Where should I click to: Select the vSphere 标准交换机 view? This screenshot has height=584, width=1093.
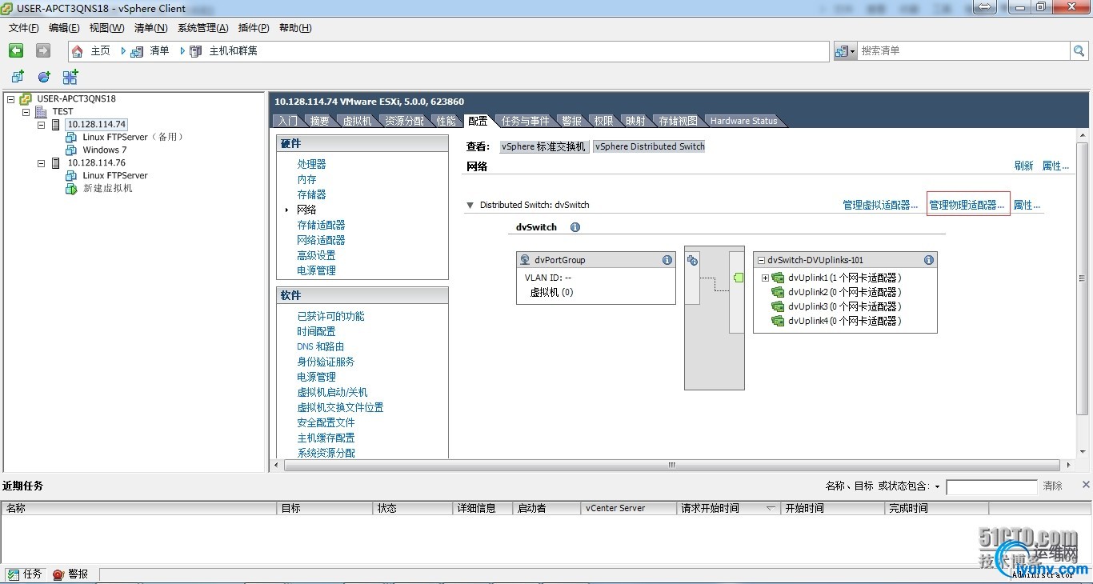pyautogui.click(x=544, y=146)
